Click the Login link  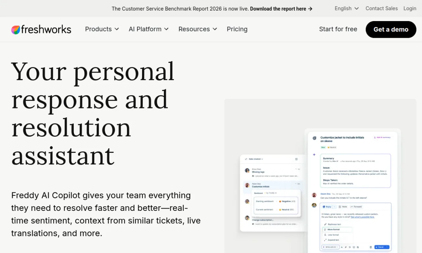(410, 9)
